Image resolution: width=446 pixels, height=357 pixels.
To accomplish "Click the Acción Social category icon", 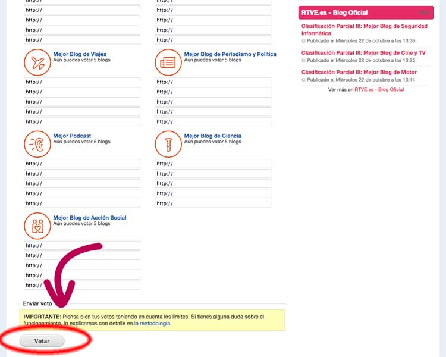I will [x=37, y=226].
